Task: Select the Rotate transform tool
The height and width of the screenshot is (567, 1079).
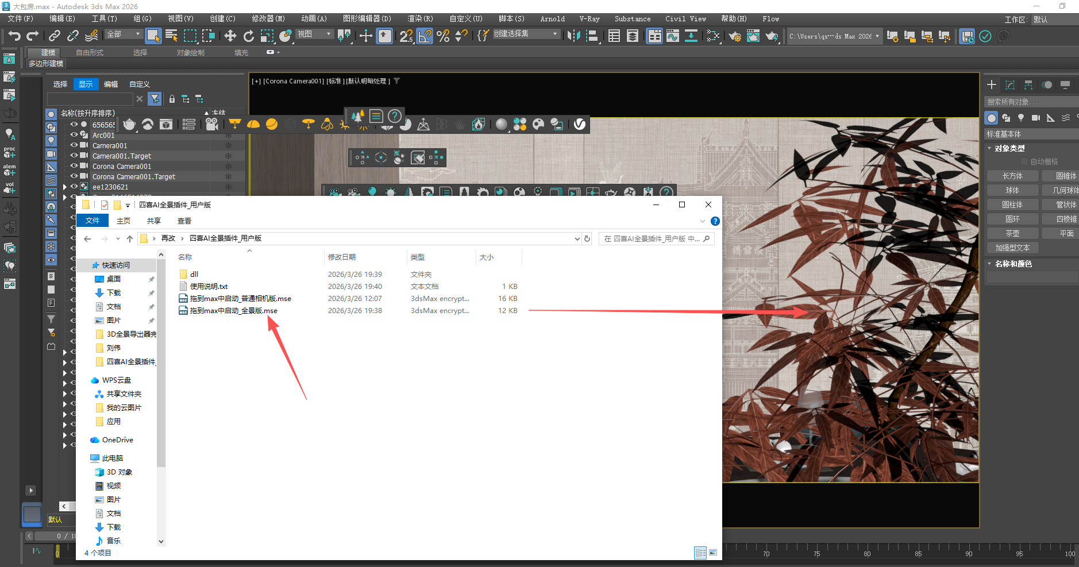Action: click(248, 36)
